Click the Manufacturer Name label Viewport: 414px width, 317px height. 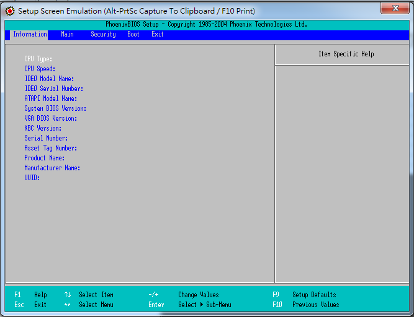tap(52, 168)
